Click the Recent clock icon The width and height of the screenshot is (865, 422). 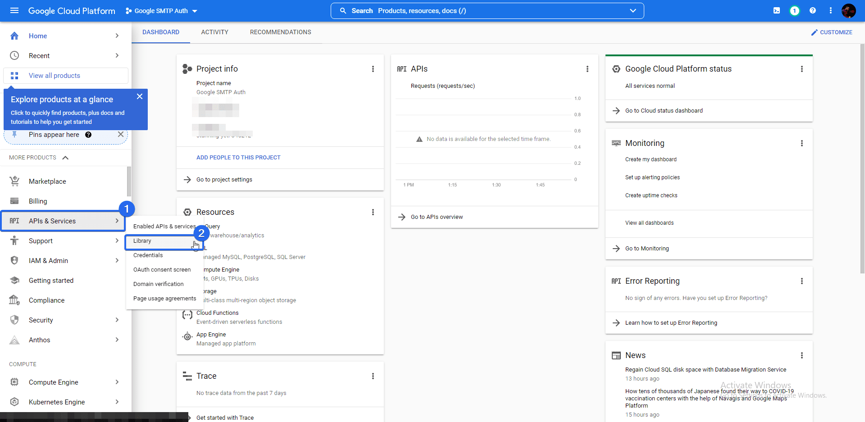pos(14,55)
